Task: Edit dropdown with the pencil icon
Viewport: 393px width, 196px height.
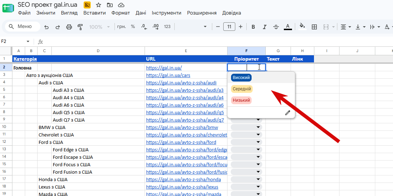Action: pos(287,113)
